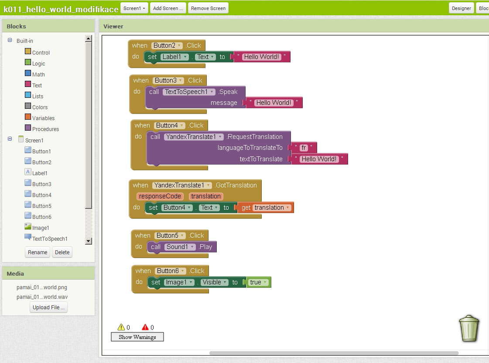Select the pamai_01...world.wav media file
Viewport: 489px width, 363px height.
(x=42, y=297)
